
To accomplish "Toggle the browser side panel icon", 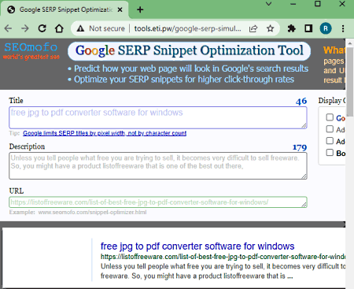I will pos(308,28).
